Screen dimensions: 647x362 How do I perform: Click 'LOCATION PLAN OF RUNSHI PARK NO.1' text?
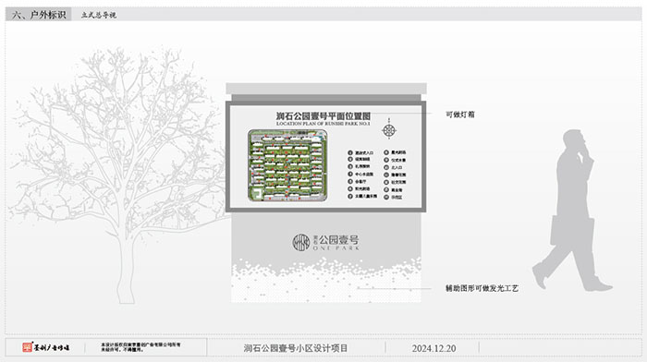click(x=323, y=124)
